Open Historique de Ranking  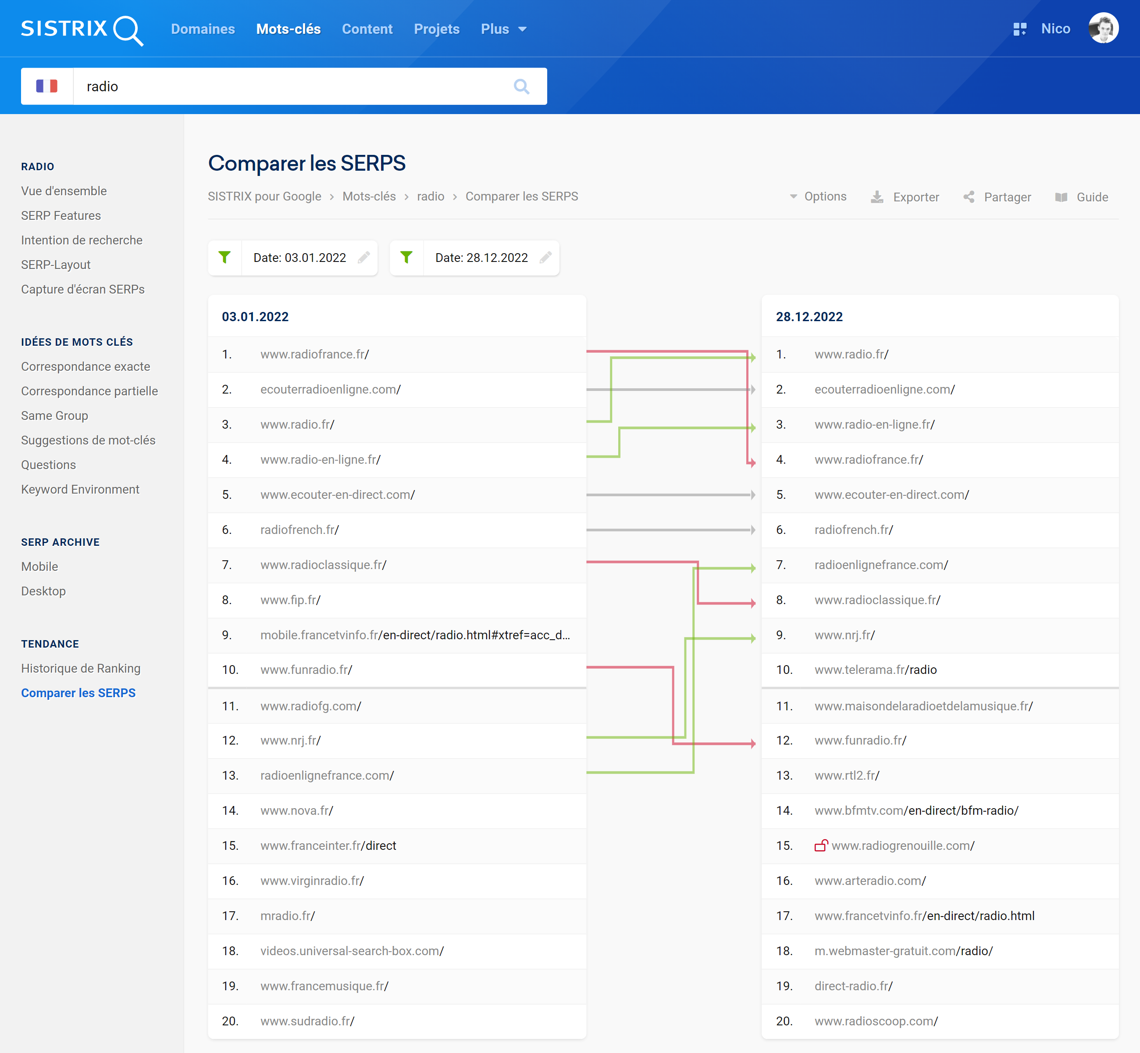81,668
